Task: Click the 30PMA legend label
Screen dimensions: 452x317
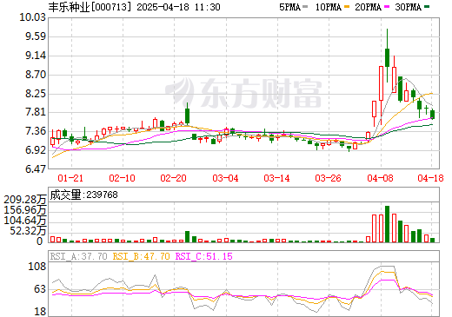Action: [x=408, y=7]
